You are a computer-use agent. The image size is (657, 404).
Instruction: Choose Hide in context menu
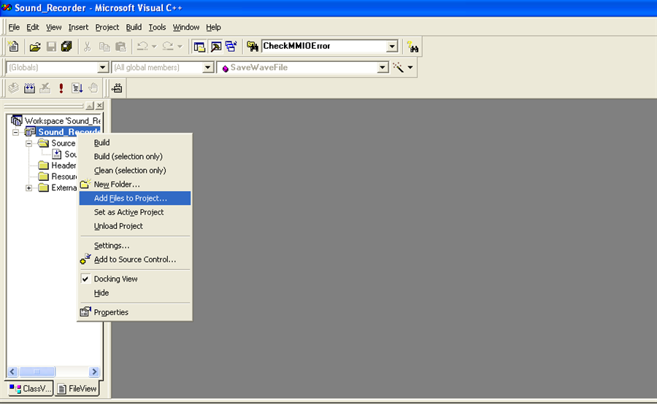pyautogui.click(x=135, y=293)
